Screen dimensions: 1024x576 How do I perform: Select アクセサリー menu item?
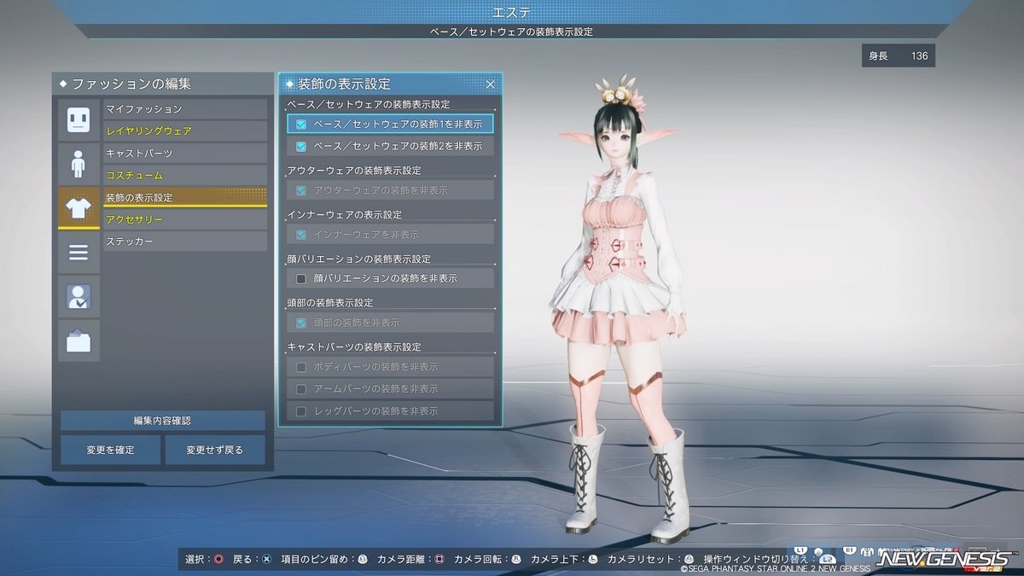coord(185,220)
